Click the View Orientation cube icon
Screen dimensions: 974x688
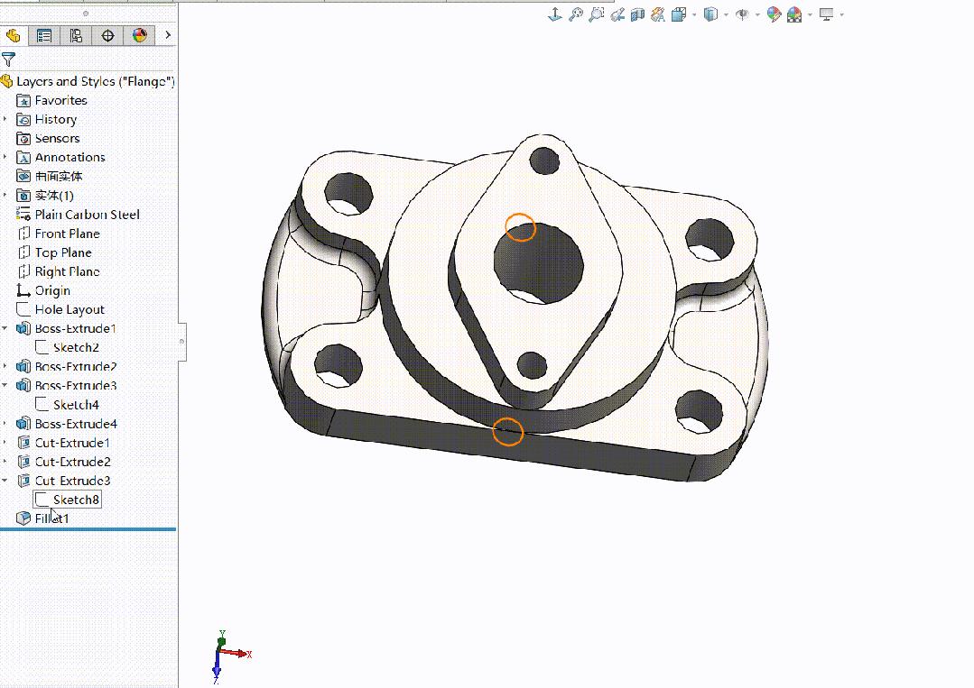point(679,14)
